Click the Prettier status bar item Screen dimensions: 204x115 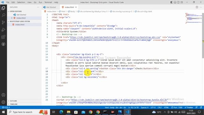coord(189,107)
